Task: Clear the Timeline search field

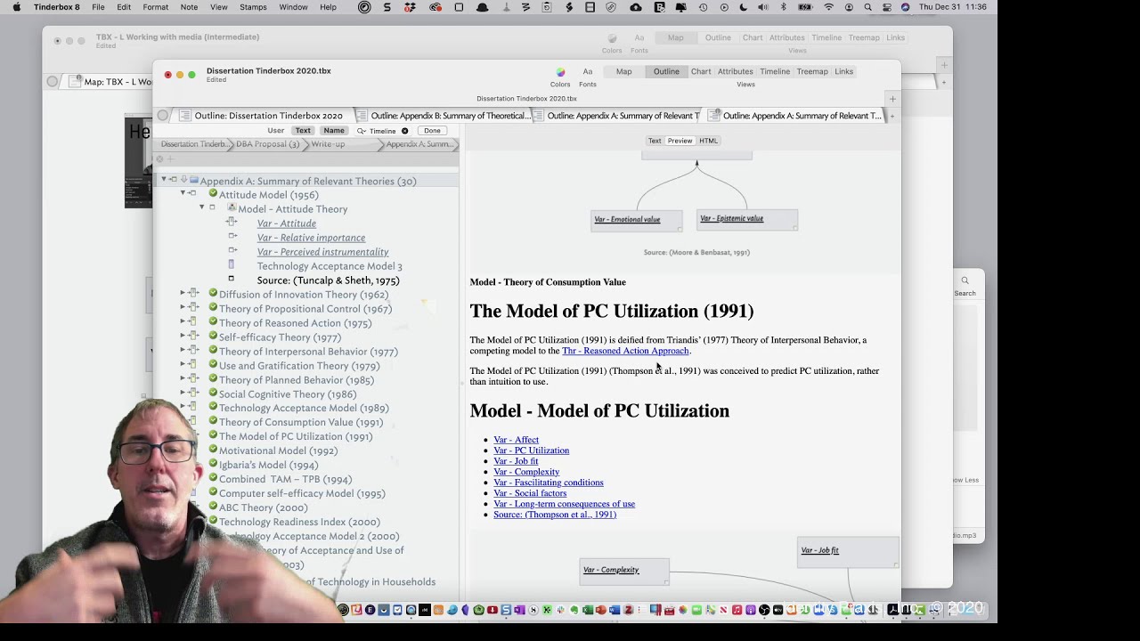Action: [404, 131]
